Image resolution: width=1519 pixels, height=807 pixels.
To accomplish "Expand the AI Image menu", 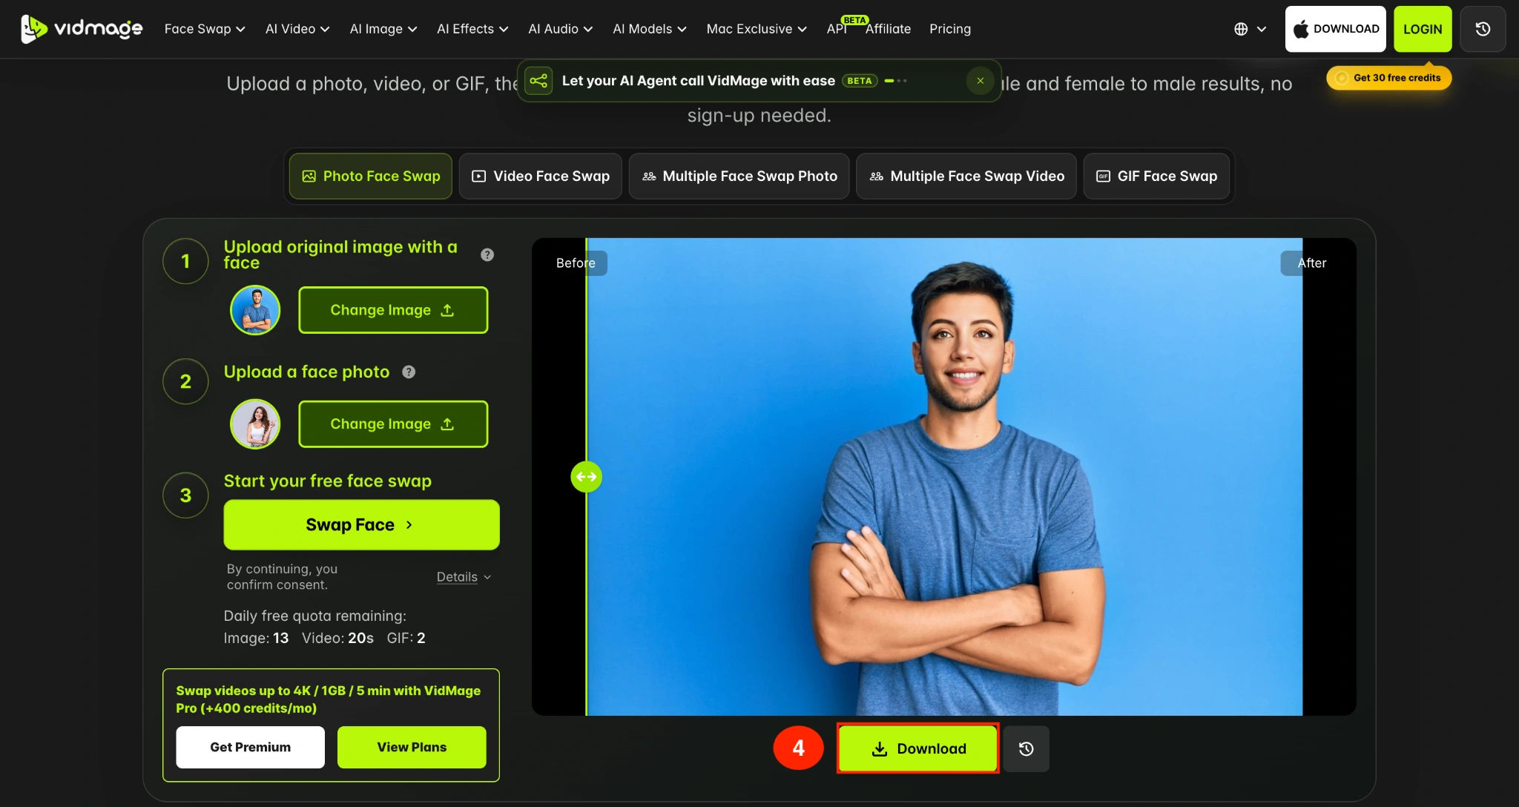I will (383, 29).
